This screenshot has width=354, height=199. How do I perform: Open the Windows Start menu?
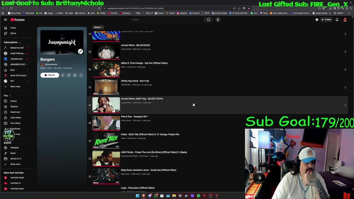[x=137, y=196]
